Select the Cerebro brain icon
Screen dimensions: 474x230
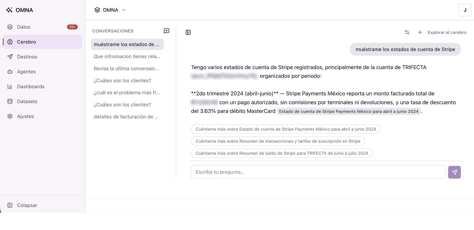click(10, 42)
